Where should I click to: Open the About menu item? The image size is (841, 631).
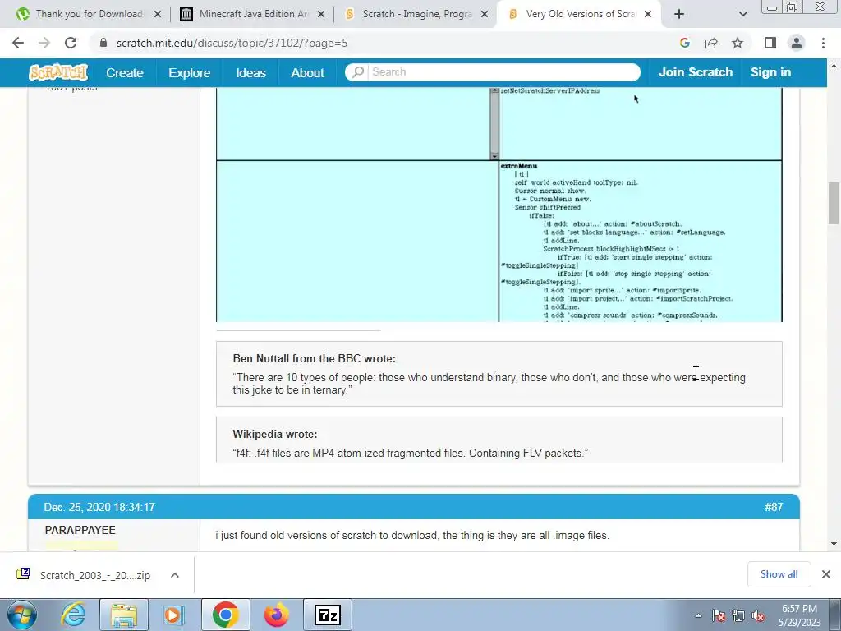(x=307, y=72)
